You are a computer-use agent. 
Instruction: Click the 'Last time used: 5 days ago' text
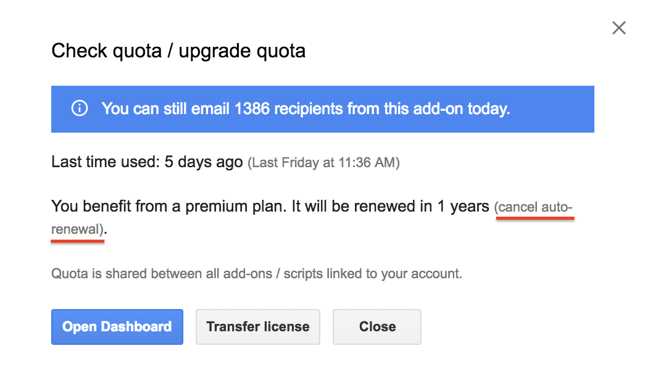tap(147, 162)
